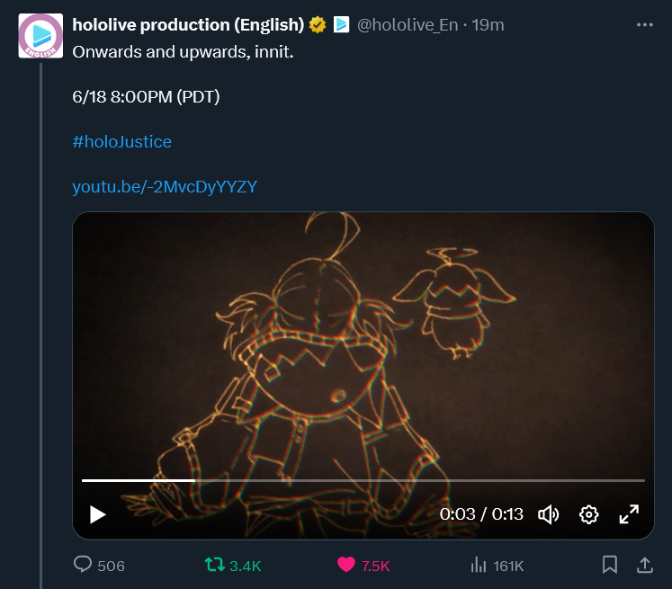This screenshot has height=589, width=672.
Task: Expand video to fullscreen
Action: [629, 514]
